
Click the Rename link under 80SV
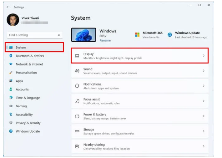click(105, 40)
